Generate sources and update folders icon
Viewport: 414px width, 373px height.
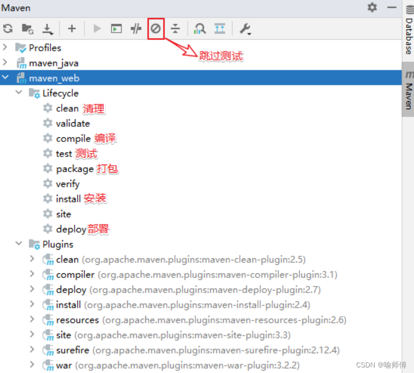[28, 29]
